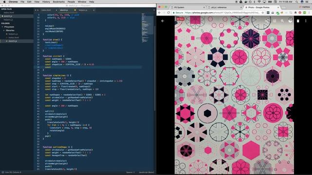Image resolution: width=312 pixels, height=175 pixels.
Task: Switch to the p5.js reference browser tab
Action: coord(224,7)
